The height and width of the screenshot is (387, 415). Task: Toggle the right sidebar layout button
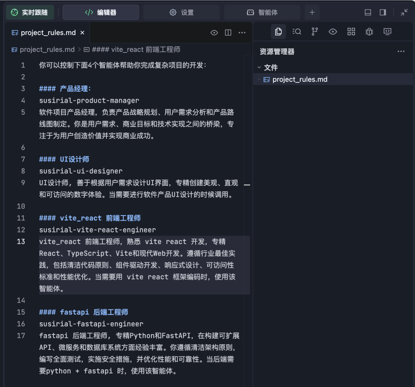pos(383,12)
